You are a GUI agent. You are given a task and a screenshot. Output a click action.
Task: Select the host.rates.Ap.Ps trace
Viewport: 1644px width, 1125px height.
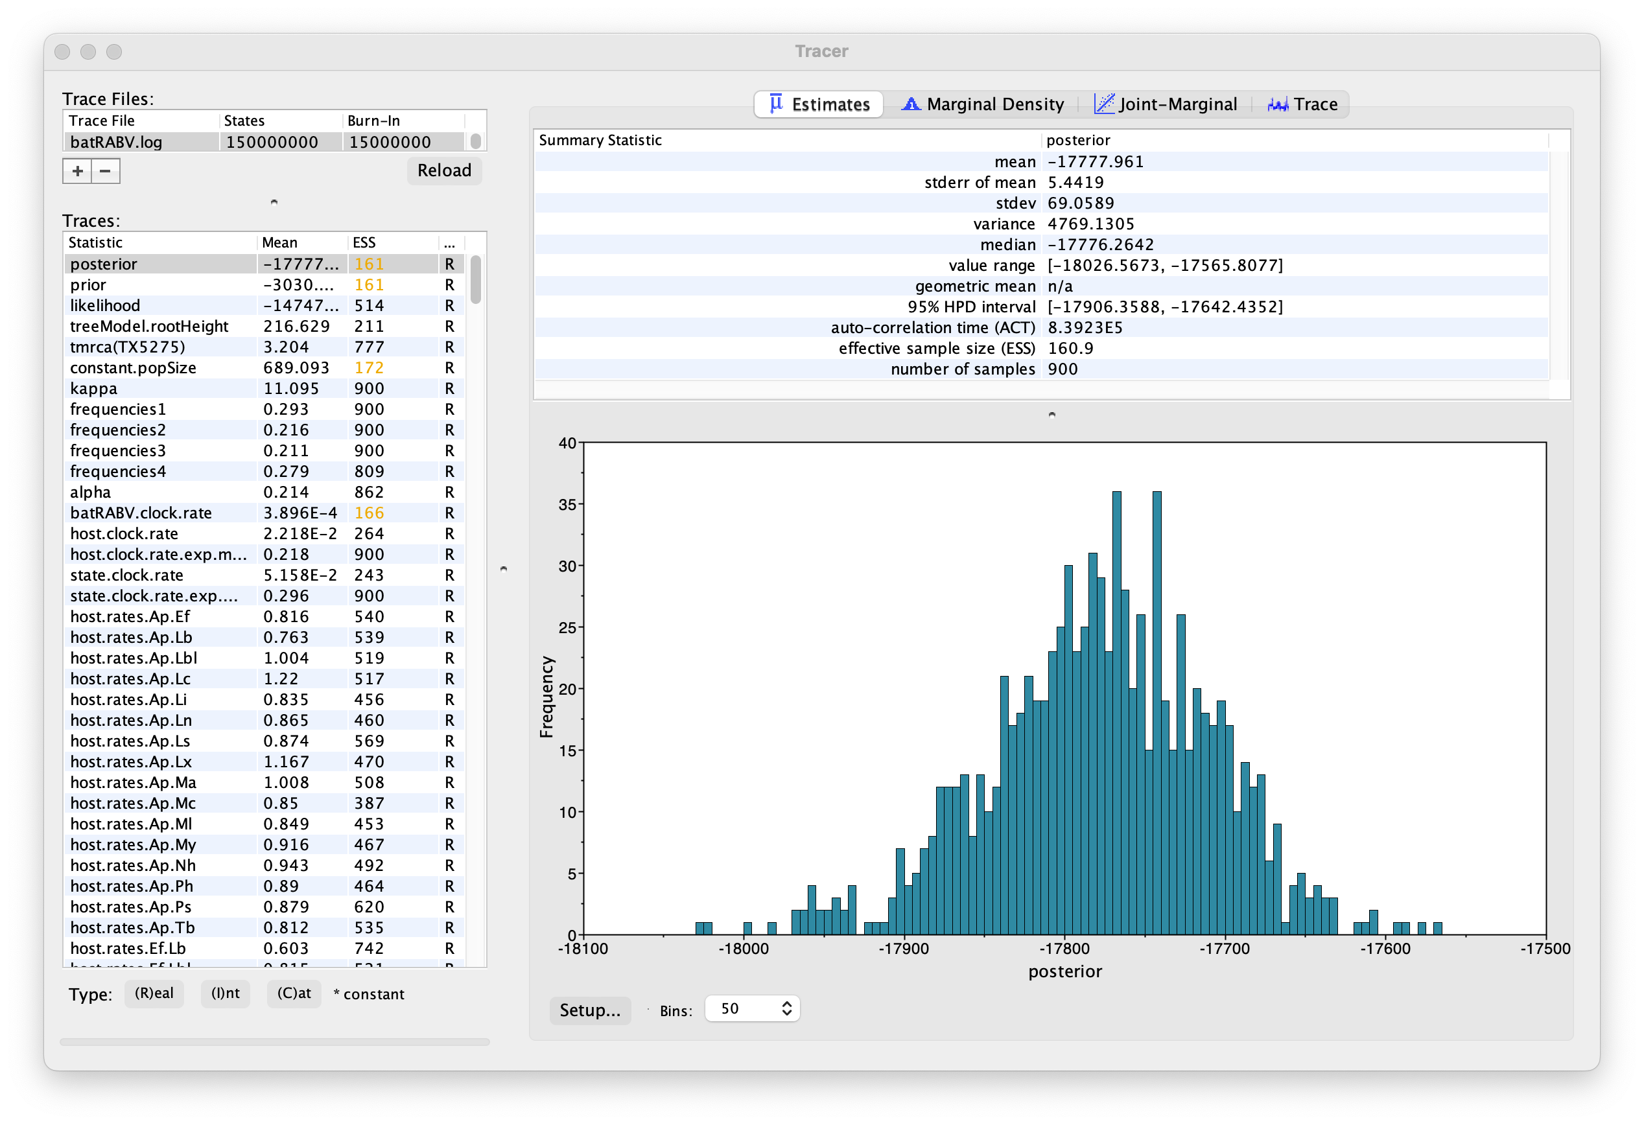point(264,907)
